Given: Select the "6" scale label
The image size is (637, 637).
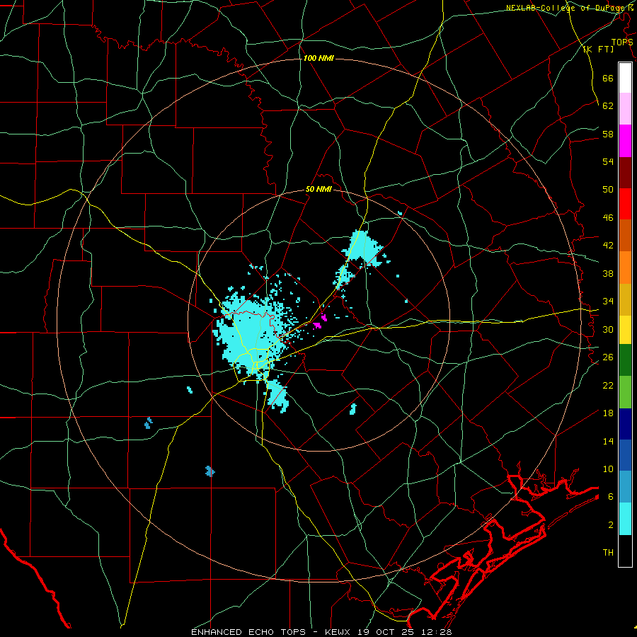Looking at the screenshot, I should point(610,496).
